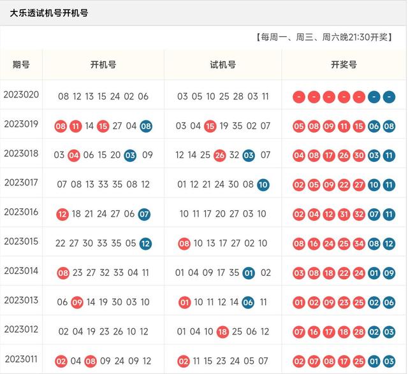Click red ball 05 in 2023019 开奖号
This screenshot has height=374, width=408.
[x=299, y=126]
